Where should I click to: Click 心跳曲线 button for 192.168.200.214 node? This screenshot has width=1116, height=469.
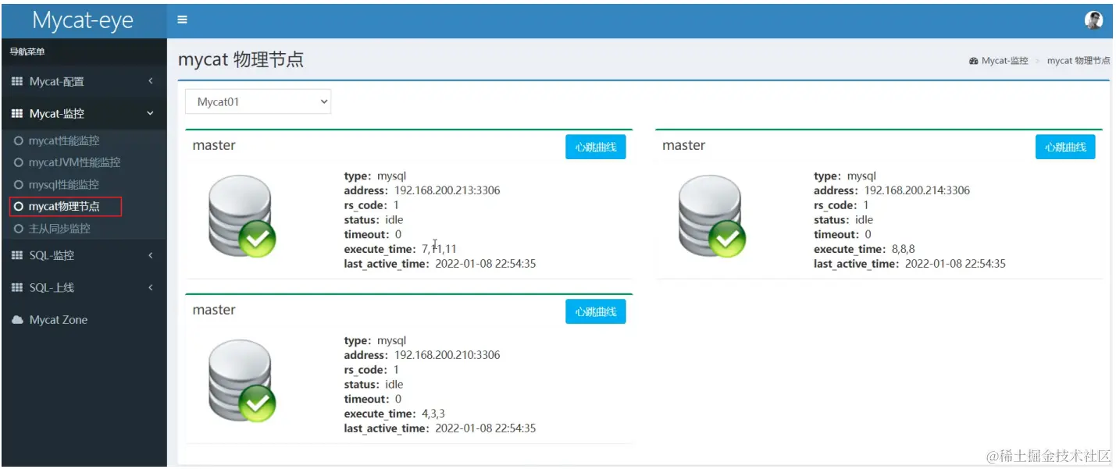click(1065, 147)
